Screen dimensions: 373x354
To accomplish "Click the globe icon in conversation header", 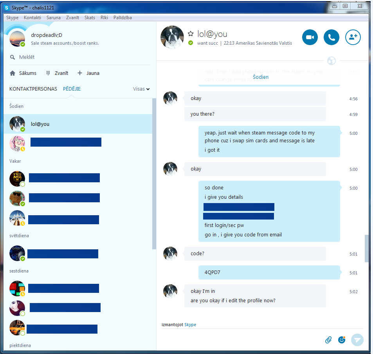I will (x=332, y=61).
